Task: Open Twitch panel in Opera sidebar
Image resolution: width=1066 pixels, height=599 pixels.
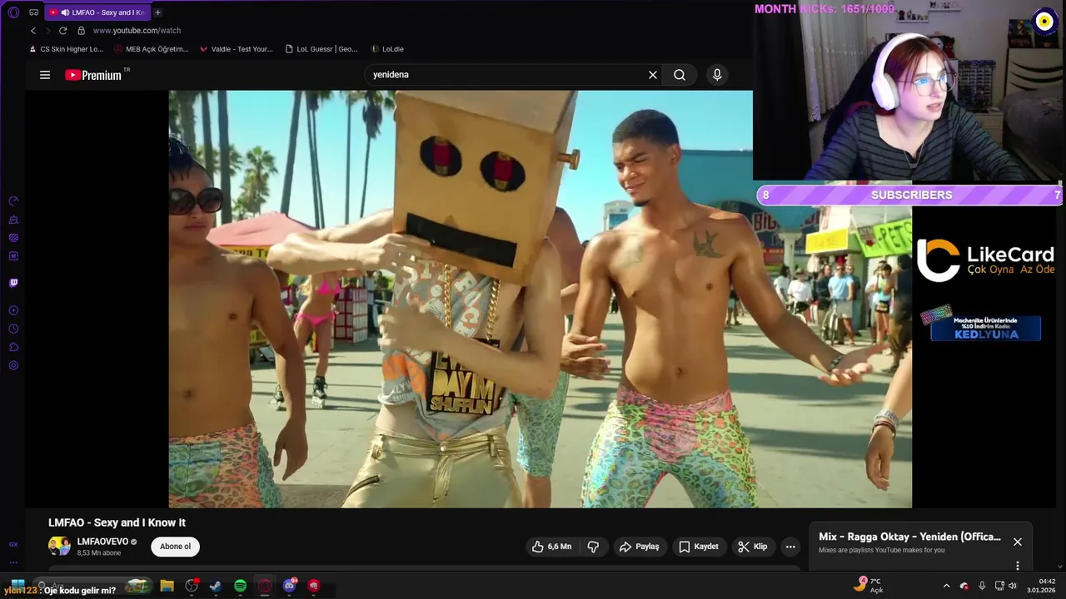Action: (13, 283)
